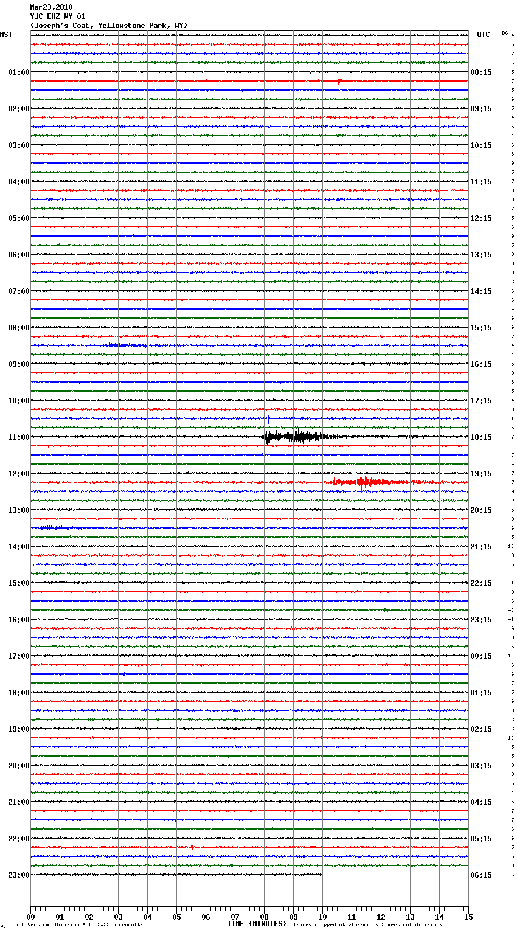Click the 10:00 MST time label
This screenshot has height=933, width=517.
click(19, 401)
